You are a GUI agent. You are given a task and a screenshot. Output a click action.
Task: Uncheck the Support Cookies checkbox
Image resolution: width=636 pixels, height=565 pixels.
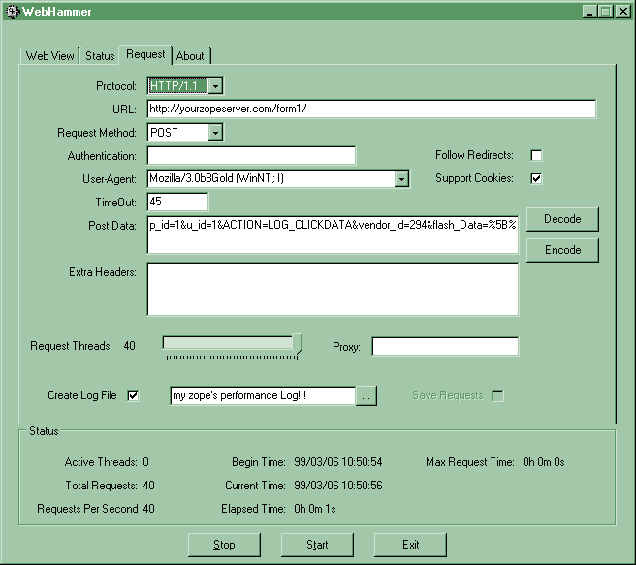(536, 178)
